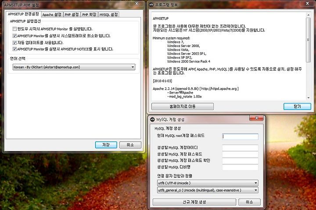The height and width of the screenshot is (210, 316).
Task: Close the APMSETUP 서버 설정 window
Action: pyautogui.click(x=136, y=4)
